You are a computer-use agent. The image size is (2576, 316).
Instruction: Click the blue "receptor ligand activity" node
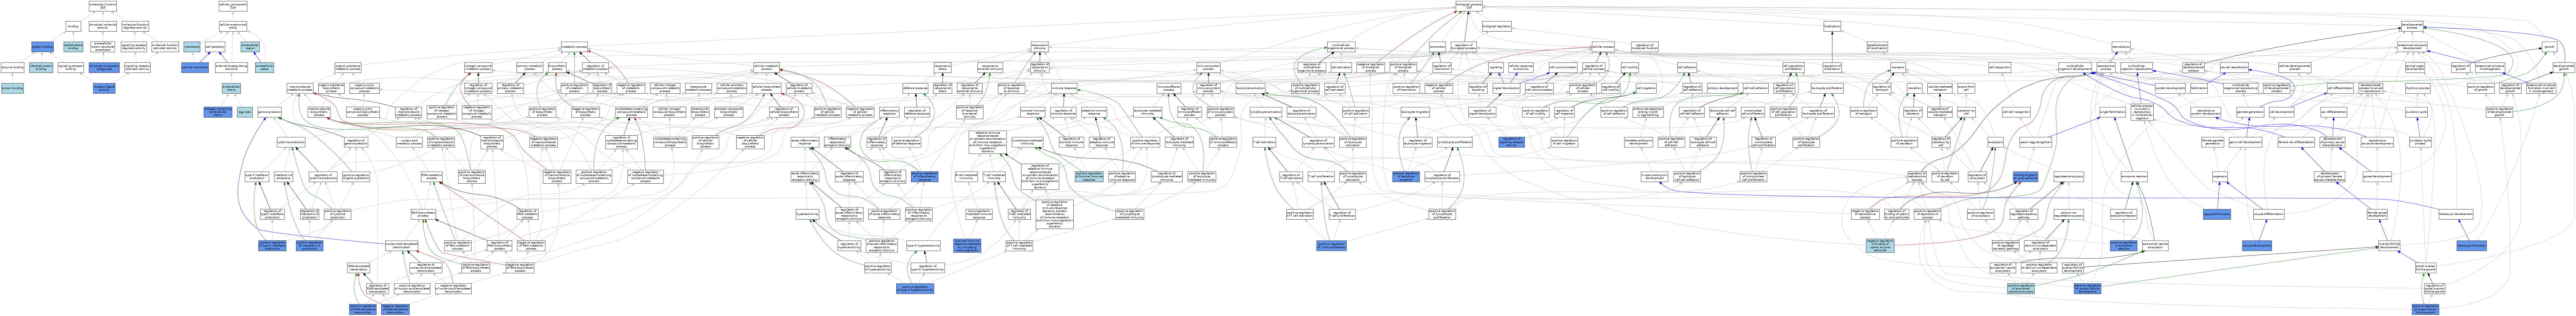click(x=104, y=88)
